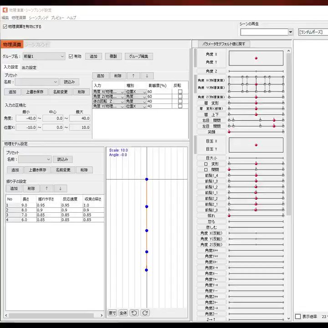The width and height of the screenshot is (328, 328).
Task: Click 追加 under 振り子の設定
Action: (14, 189)
